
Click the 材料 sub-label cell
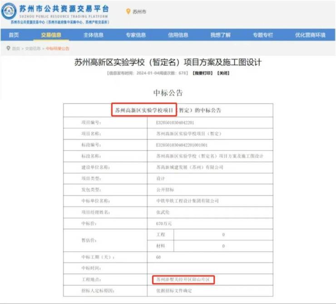pyautogui.click(x=161, y=246)
